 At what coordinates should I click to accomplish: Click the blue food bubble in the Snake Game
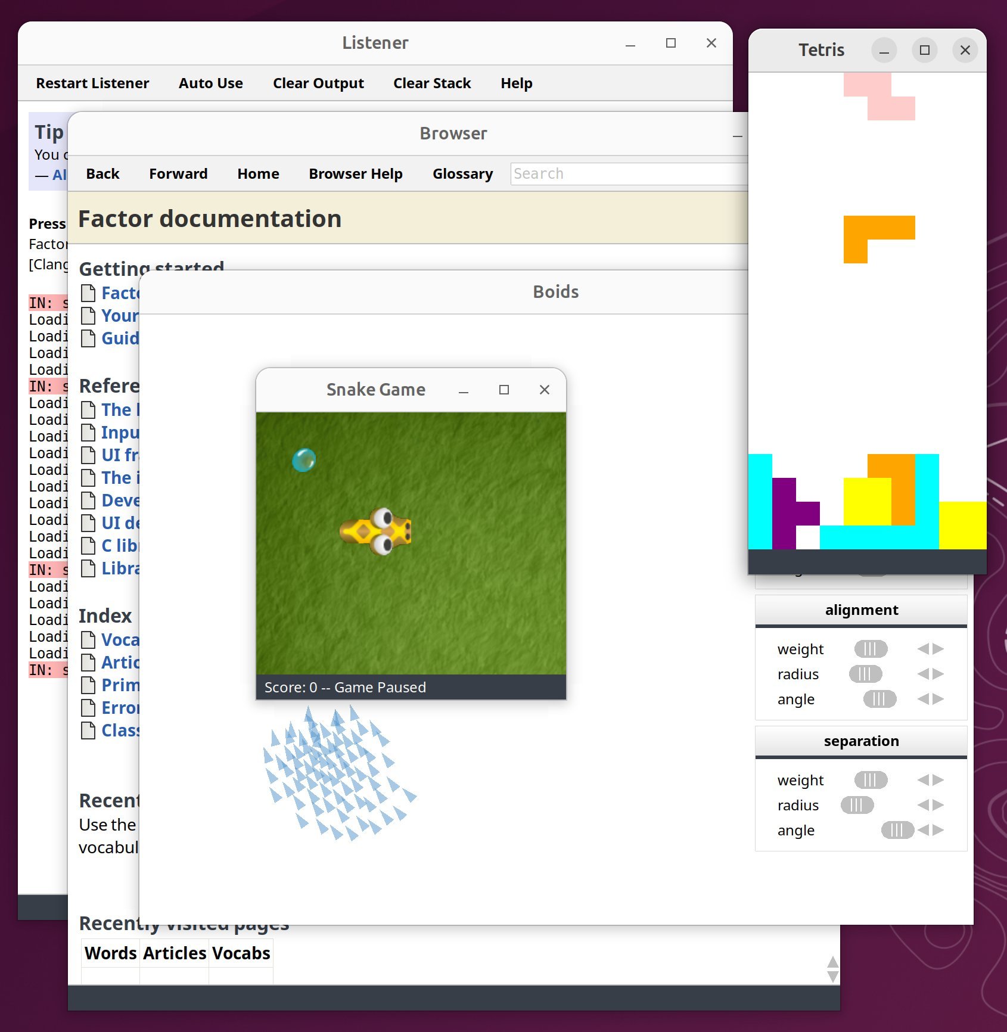coord(304,459)
